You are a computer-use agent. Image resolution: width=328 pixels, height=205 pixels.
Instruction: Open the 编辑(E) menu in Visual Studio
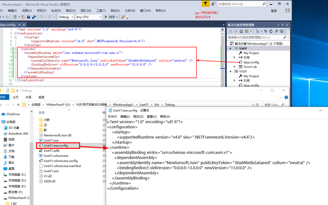tap(12, 11)
